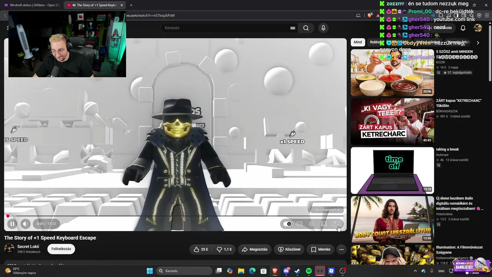This screenshot has height=277, width=492.
Task: Click the magnifier search button
Action: tap(306, 28)
